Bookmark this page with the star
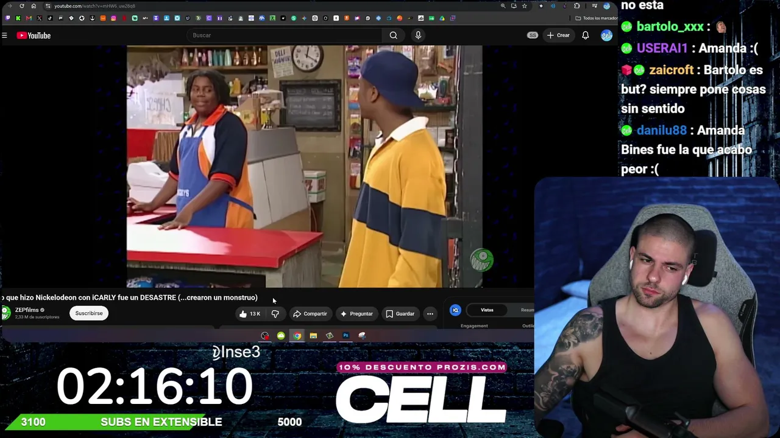Image resolution: width=780 pixels, height=438 pixels. click(524, 6)
